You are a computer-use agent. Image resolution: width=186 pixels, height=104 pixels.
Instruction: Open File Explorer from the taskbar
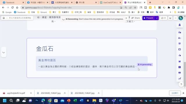tap(94, 101)
